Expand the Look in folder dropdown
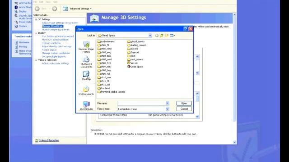This screenshot has height=162, width=289. [150, 36]
